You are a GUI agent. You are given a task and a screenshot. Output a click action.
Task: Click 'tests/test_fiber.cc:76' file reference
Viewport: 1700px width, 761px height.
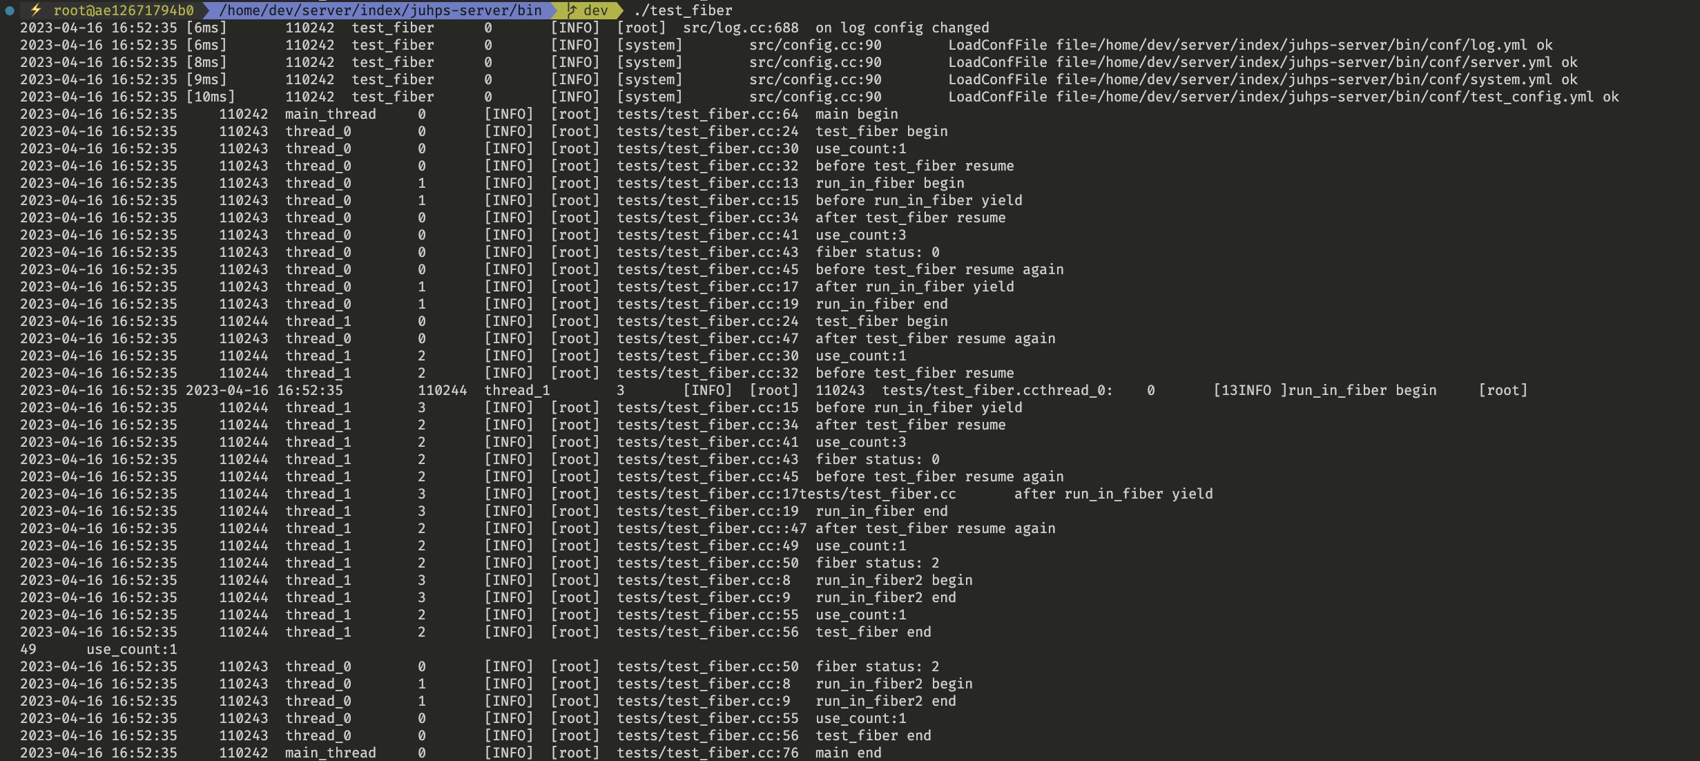point(708,753)
